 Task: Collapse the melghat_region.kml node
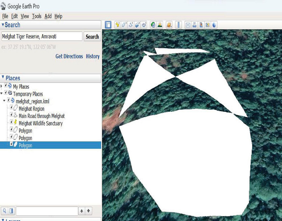4,101
